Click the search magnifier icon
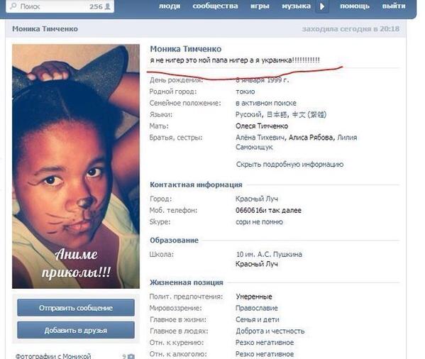 tap(13, 6)
